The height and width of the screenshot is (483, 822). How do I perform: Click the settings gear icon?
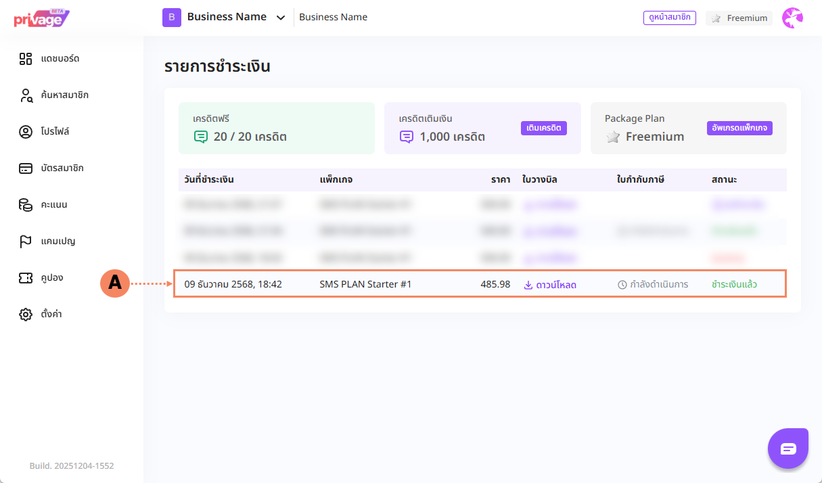coord(26,315)
